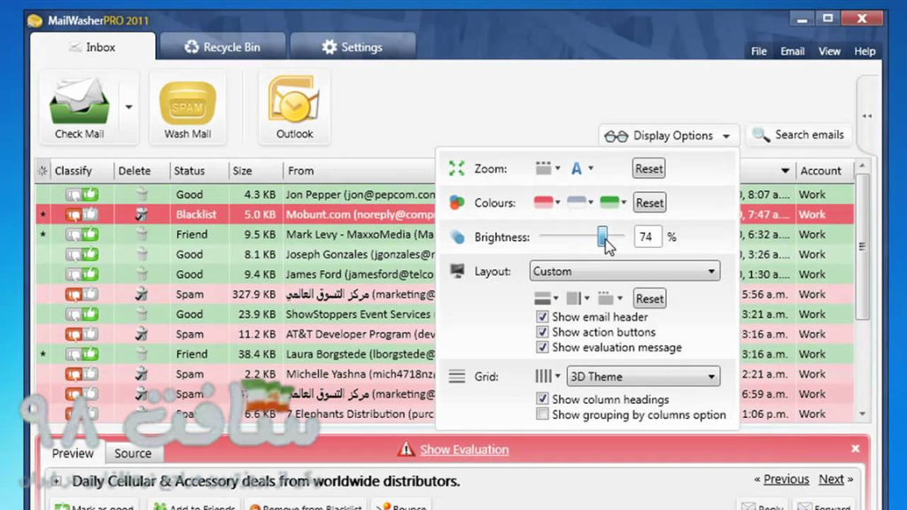Toggle Show column headings checkbox
Screen dimensions: 907x510
click(x=542, y=399)
